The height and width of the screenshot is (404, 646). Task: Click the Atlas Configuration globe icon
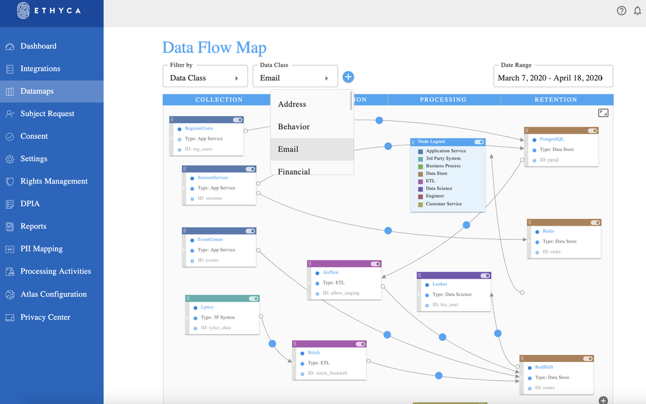click(x=10, y=294)
